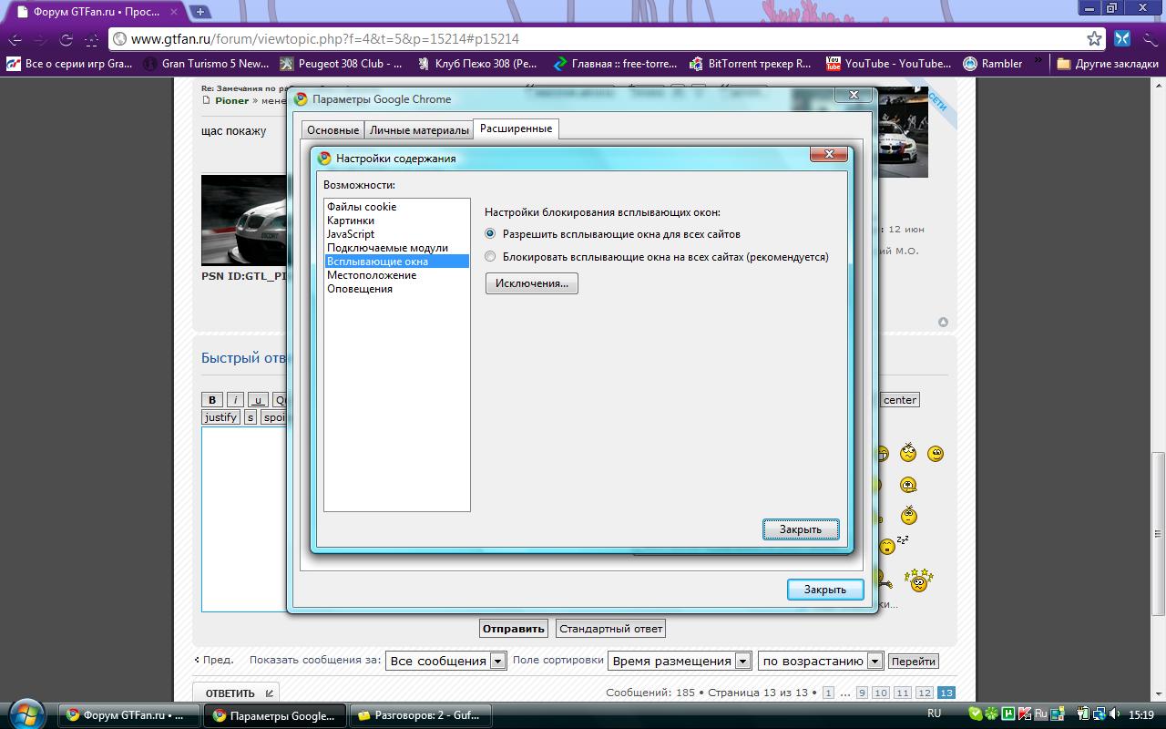This screenshot has width=1166, height=729.
Task: Bookmark page with star icon
Action: (x=1094, y=38)
